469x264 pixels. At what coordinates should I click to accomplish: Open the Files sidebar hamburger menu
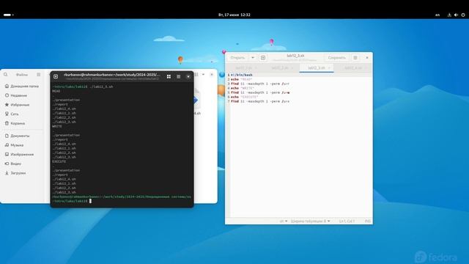click(39, 75)
